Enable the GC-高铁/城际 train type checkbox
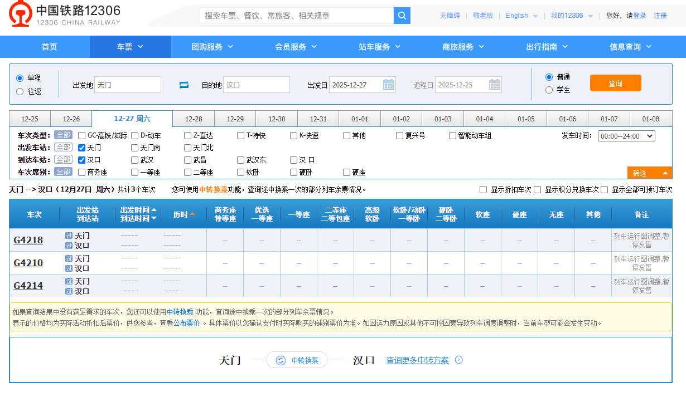Viewport: 686px width, 397px height. click(x=82, y=135)
